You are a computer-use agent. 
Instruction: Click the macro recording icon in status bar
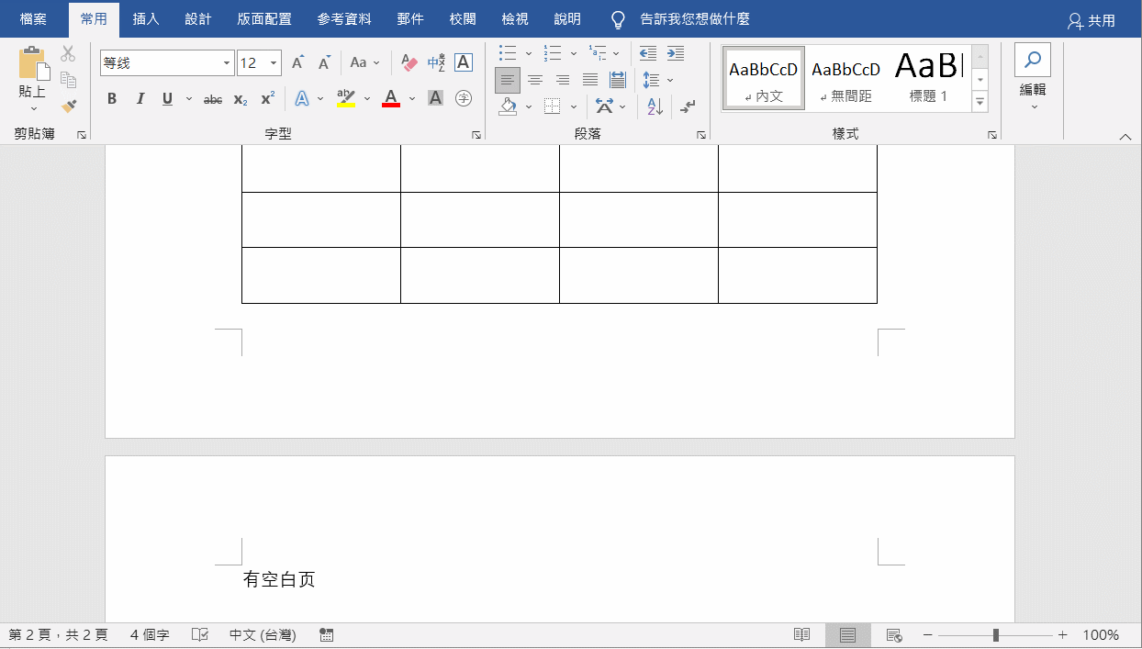pyautogui.click(x=326, y=635)
